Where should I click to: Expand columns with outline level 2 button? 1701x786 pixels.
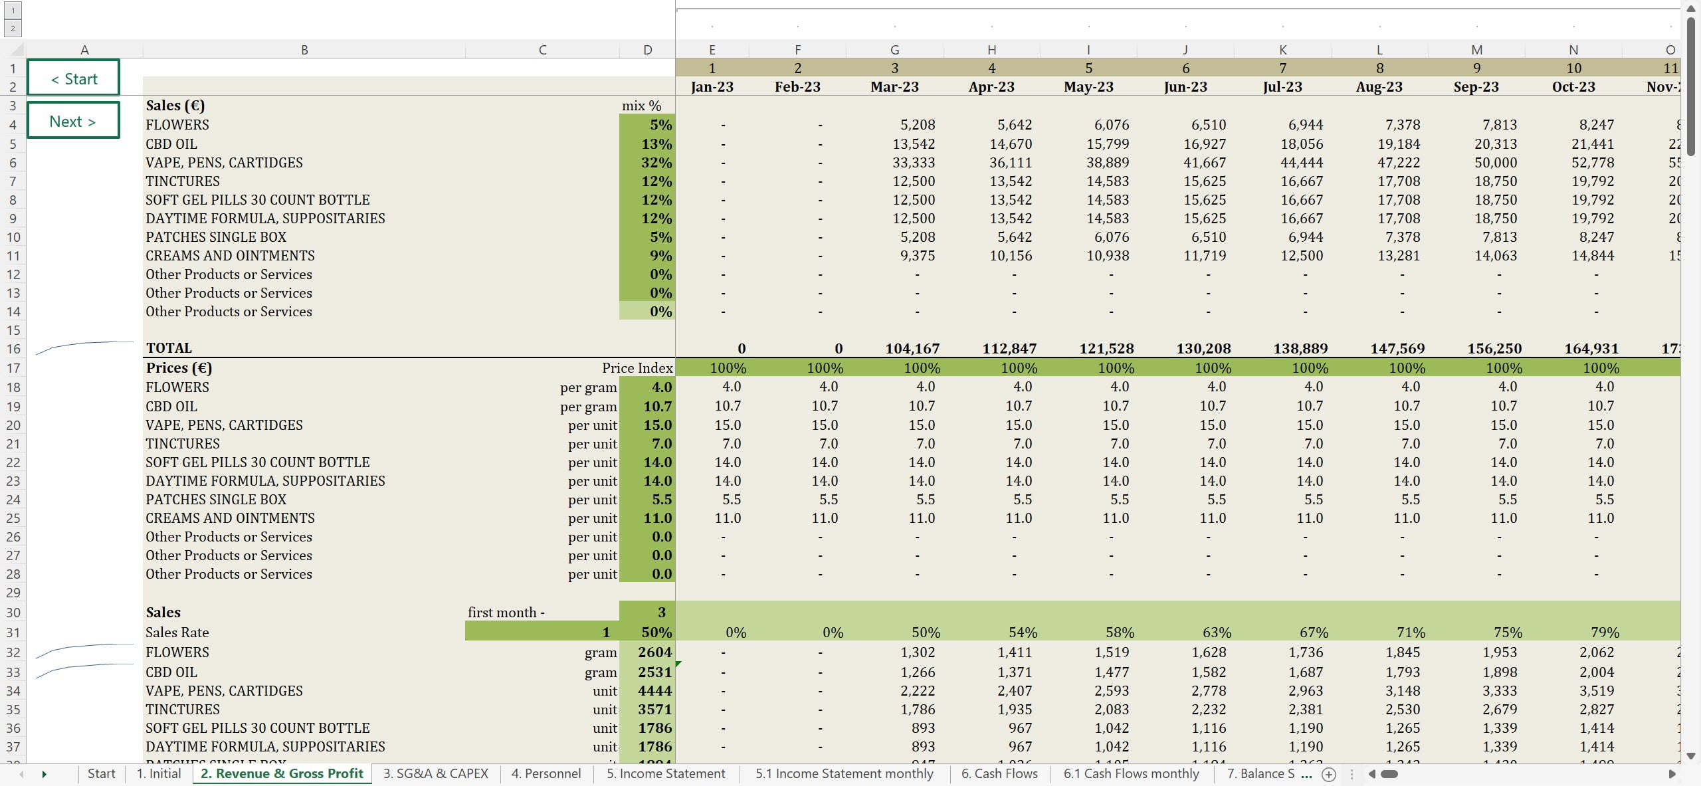click(x=13, y=28)
